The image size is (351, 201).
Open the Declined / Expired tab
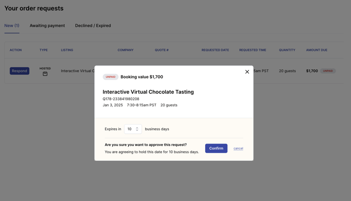[93, 25]
